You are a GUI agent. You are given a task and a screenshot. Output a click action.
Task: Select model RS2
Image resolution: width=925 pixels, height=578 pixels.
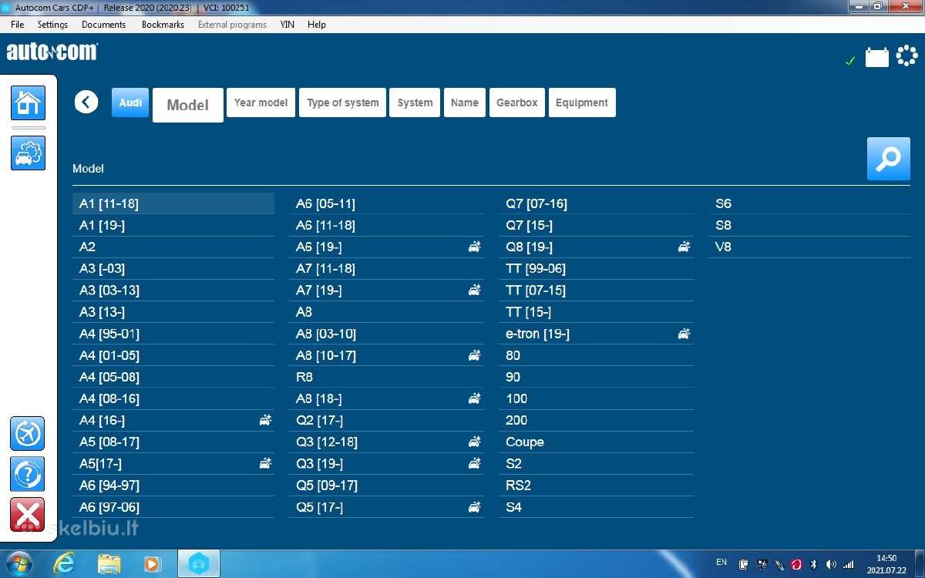(x=596, y=486)
